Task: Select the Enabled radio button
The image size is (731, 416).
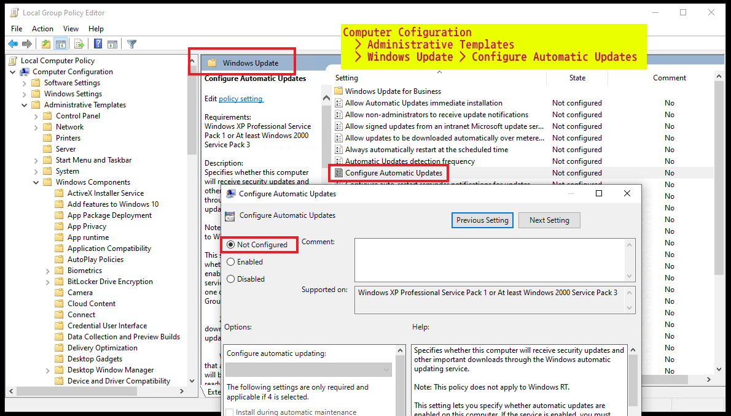Action: point(231,262)
